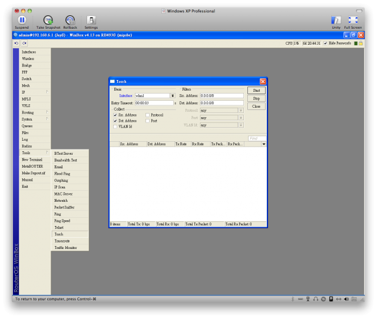Select Traceroute from Tools submenu
Image resolution: width=377 pixels, height=319 pixels.
coord(70,241)
